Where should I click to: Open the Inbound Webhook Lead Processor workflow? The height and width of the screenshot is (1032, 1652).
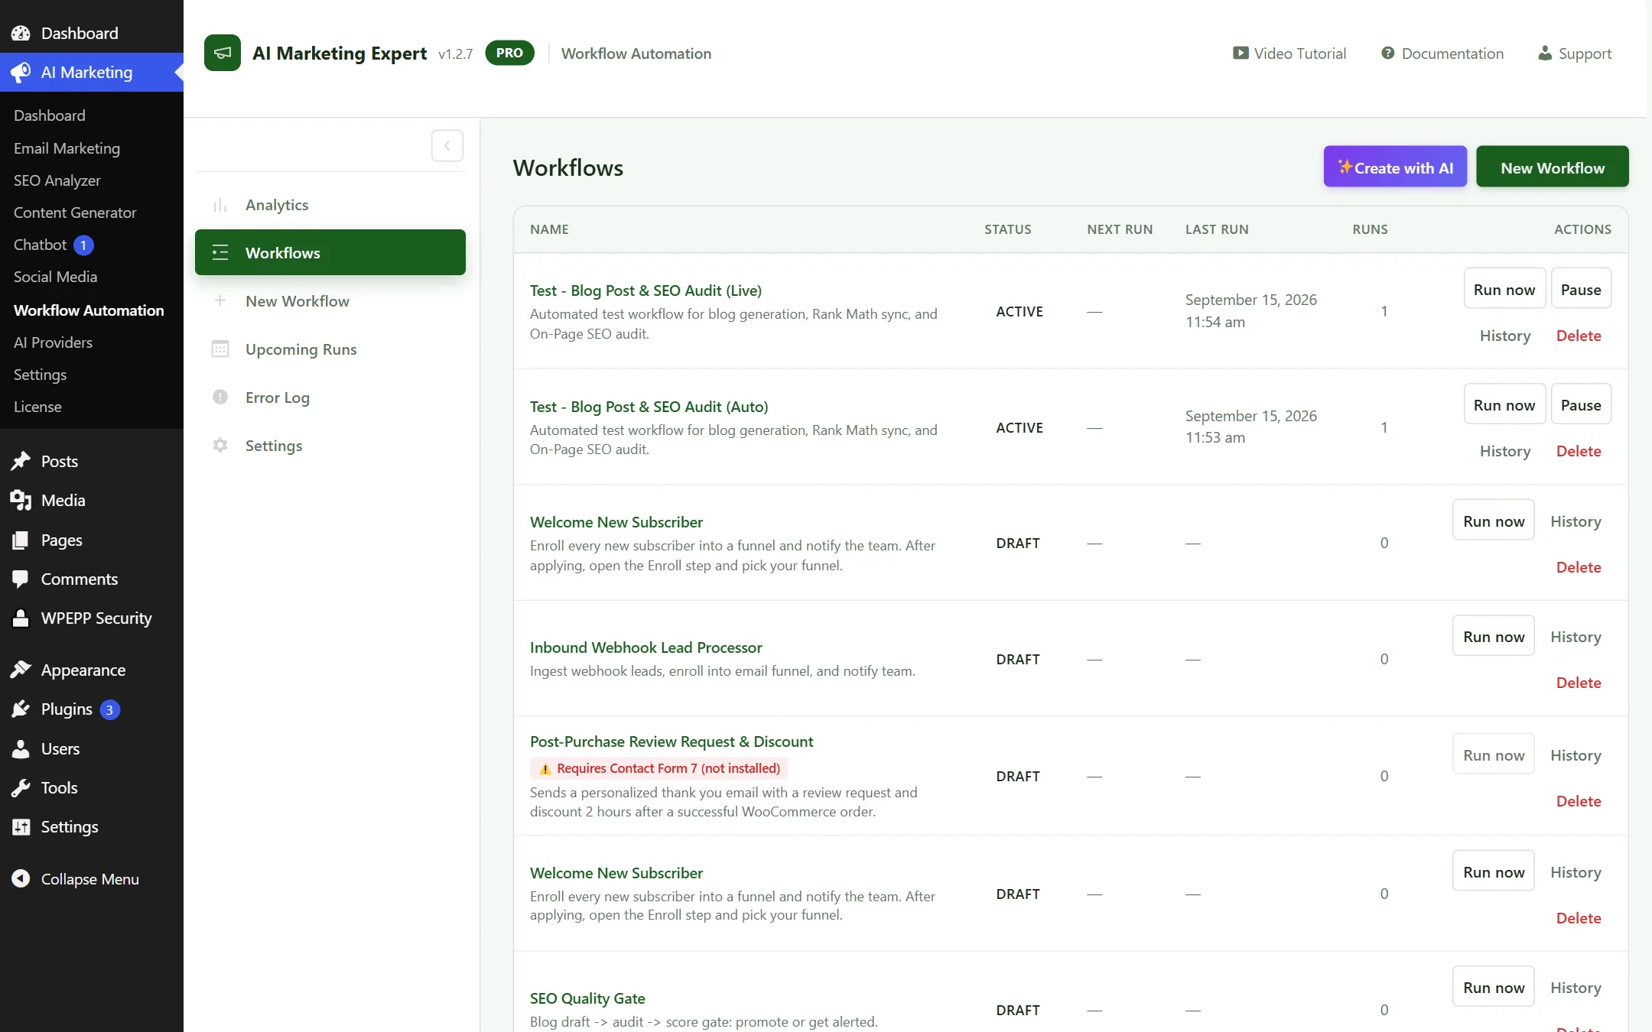pos(646,647)
